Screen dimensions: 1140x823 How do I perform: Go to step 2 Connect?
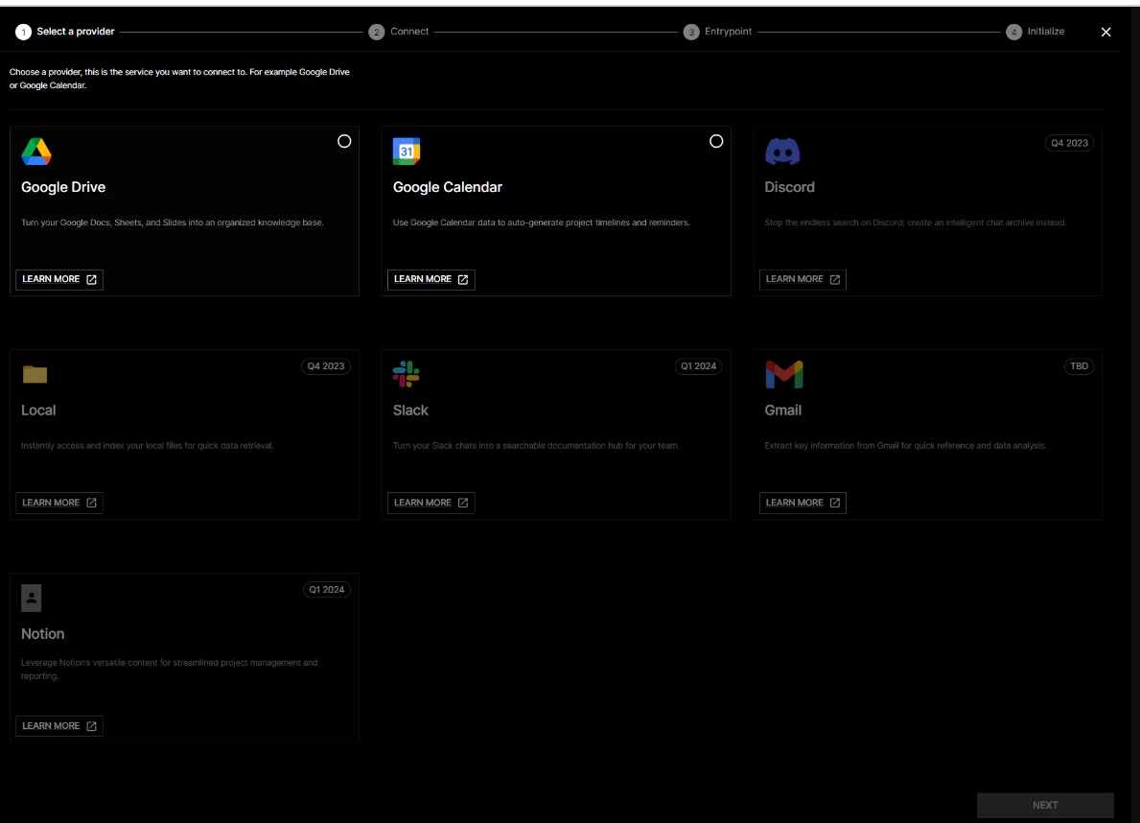pos(399,32)
